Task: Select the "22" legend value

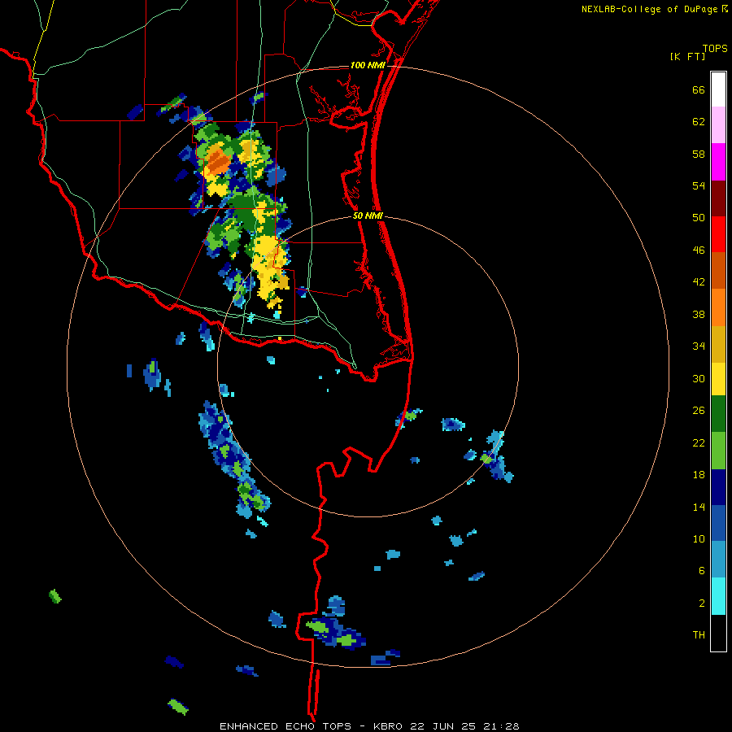Action: click(x=699, y=442)
